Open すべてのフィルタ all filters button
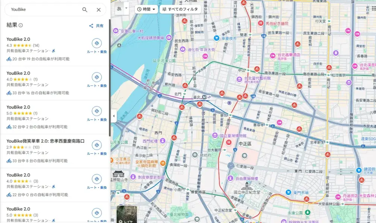The height and width of the screenshot is (223, 376). coord(180,9)
